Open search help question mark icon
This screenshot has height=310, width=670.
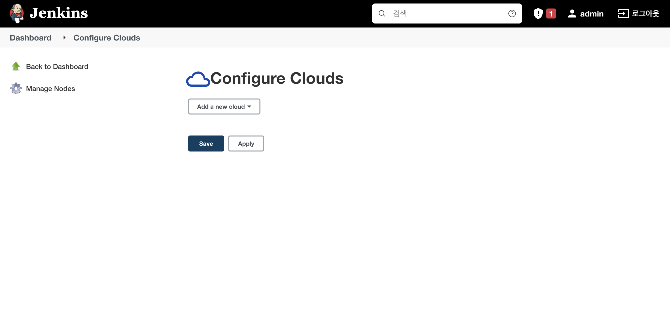(512, 13)
